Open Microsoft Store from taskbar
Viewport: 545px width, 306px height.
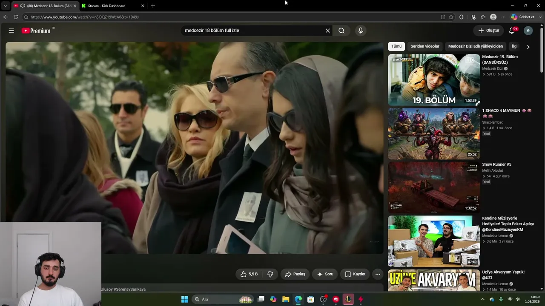[311, 299]
